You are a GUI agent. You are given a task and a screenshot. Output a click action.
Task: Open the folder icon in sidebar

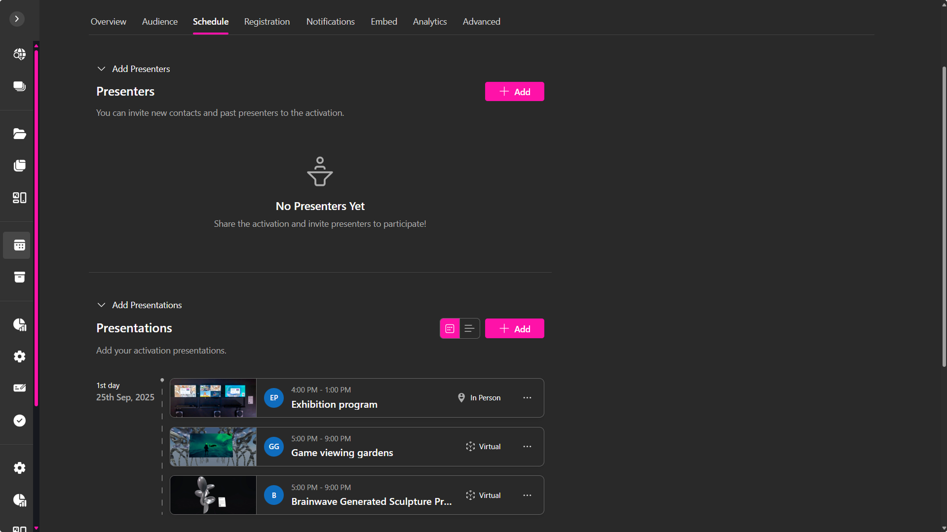[19, 134]
